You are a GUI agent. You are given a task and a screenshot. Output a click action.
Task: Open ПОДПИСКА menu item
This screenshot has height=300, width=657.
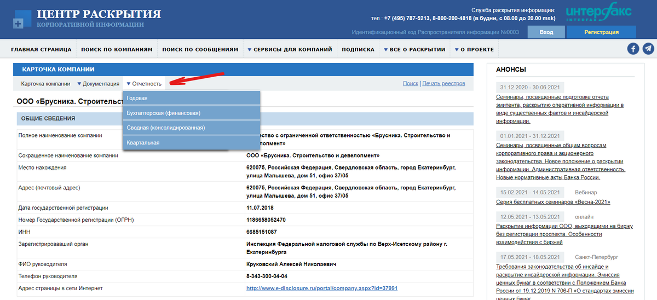click(358, 49)
